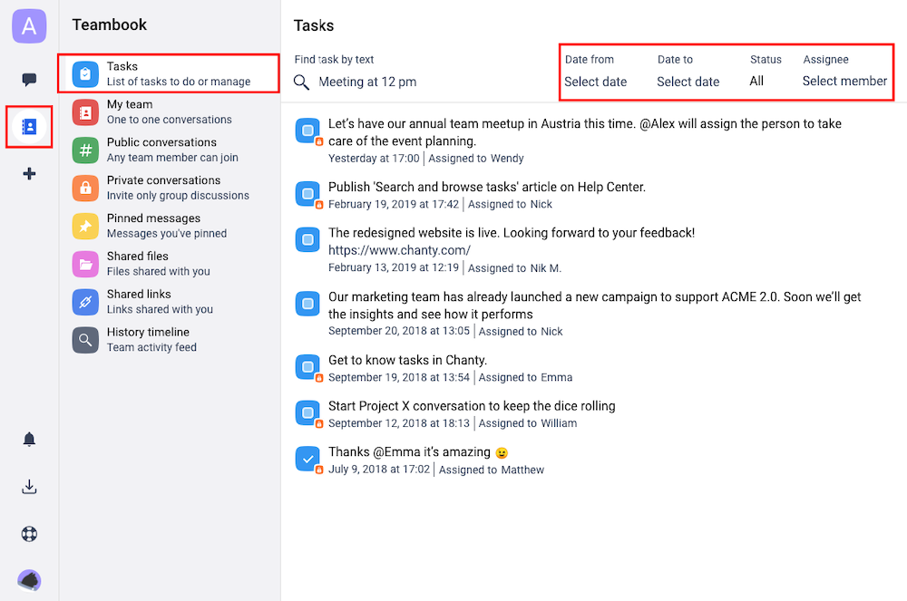Screen dimensions: 907x601
Task: Click the purple team avatar 'A'
Action: click(29, 26)
